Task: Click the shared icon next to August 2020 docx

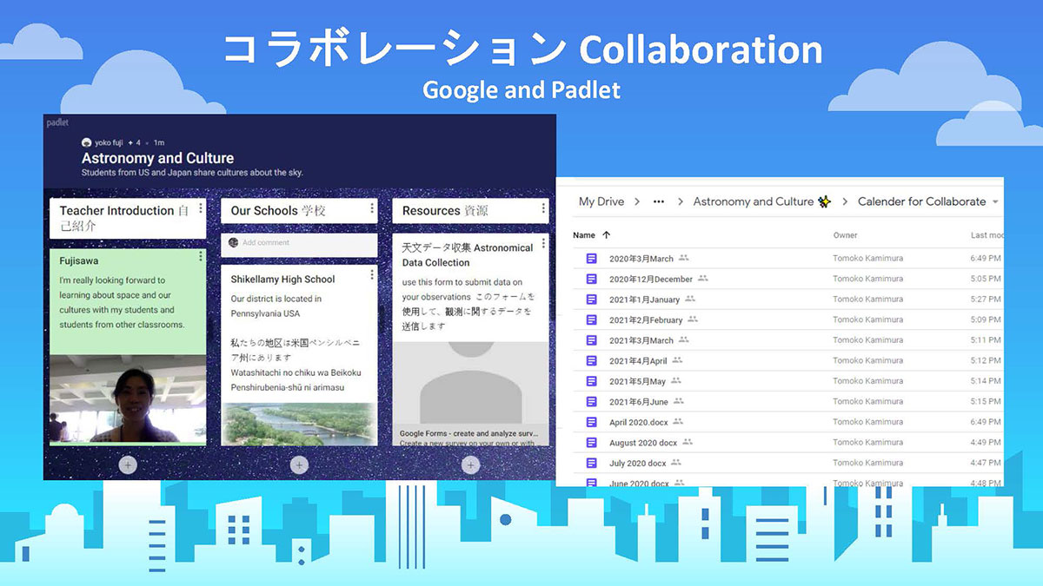Action: pos(688,442)
